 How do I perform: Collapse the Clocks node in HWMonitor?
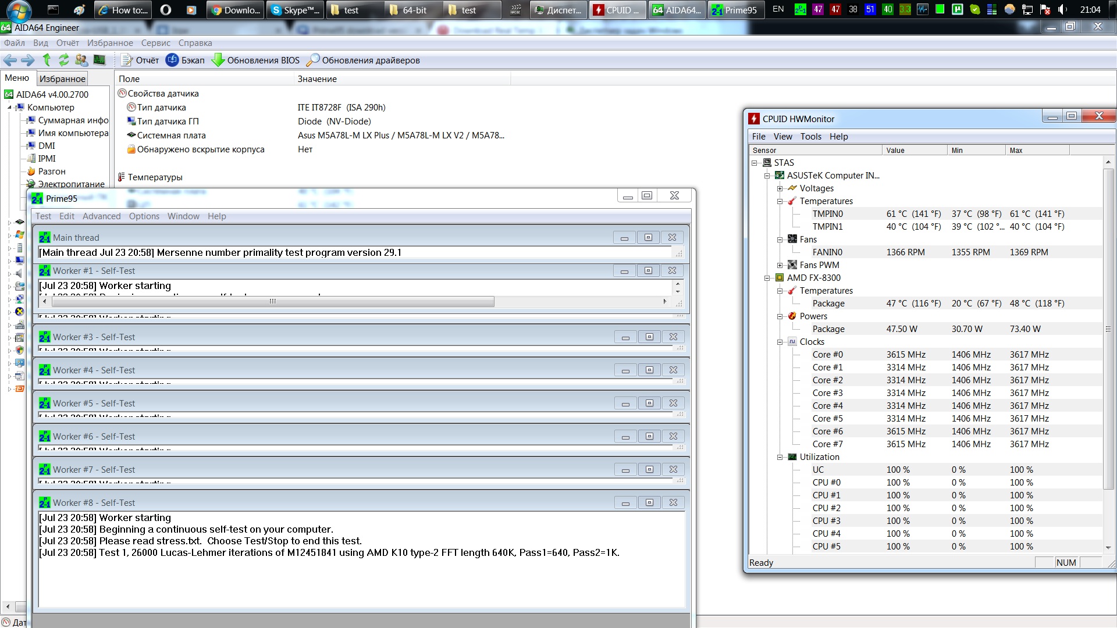[780, 342]
